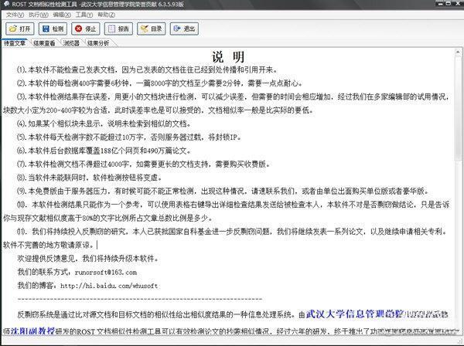
Task: Switch to the 待查文章 tab
Action: [15, 43]
